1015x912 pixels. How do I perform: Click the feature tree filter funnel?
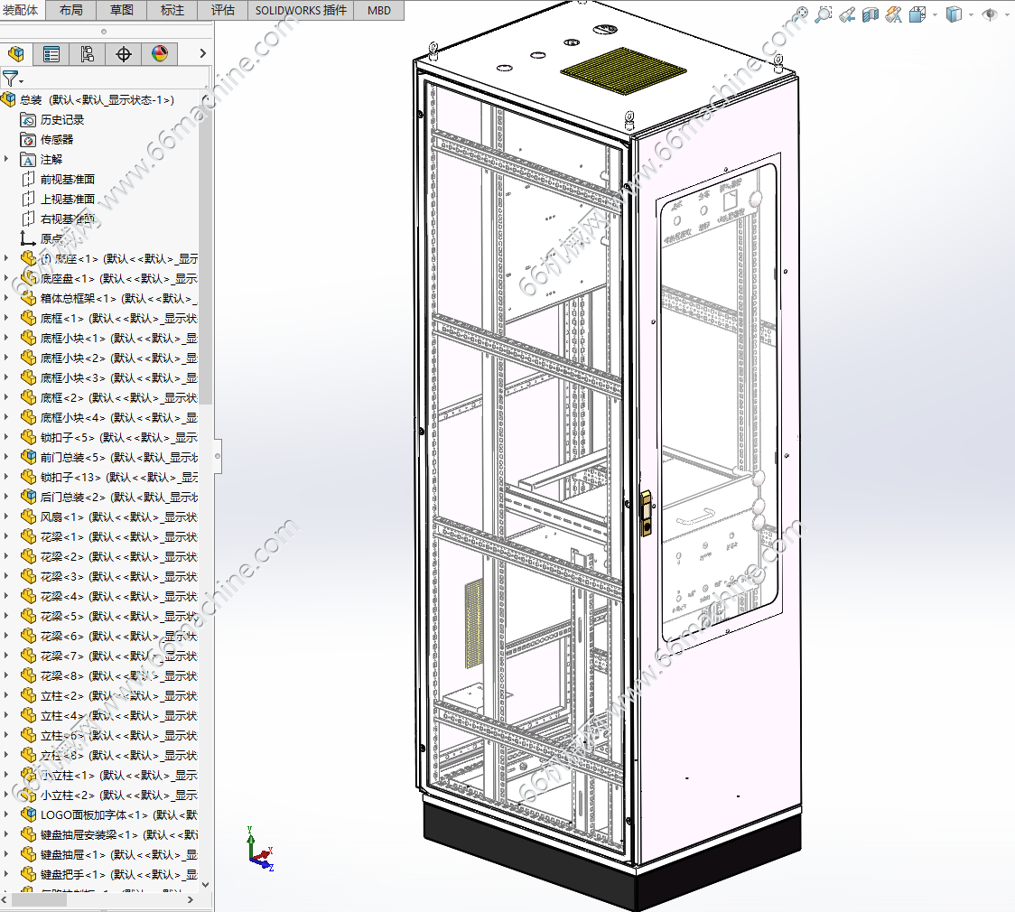click(x=10, y=79)
